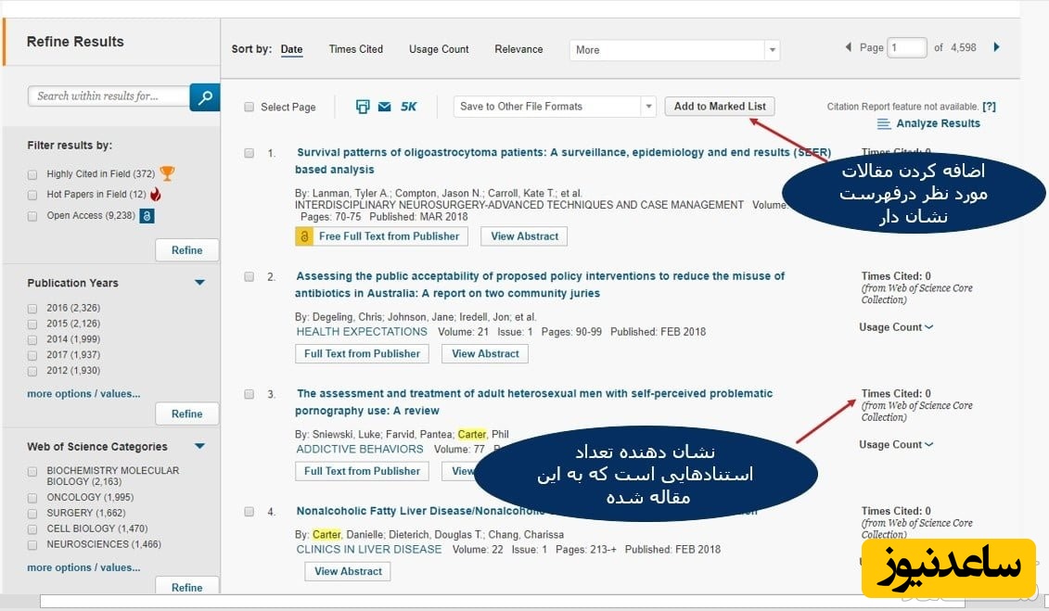1049x611 pixels.
Task: Open the Save to Other File Formats dropdown
Action: point(554,107)
